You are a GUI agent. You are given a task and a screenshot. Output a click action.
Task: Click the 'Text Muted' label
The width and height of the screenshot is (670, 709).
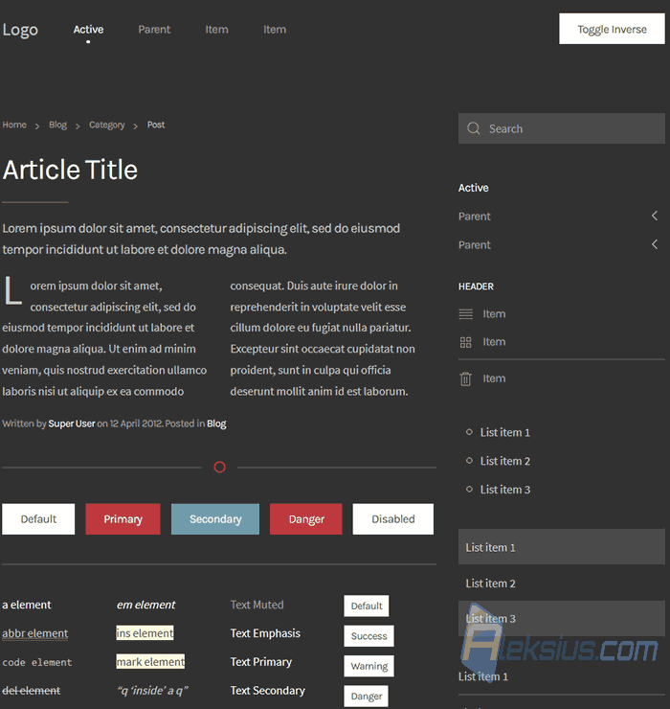coord(257,605)
